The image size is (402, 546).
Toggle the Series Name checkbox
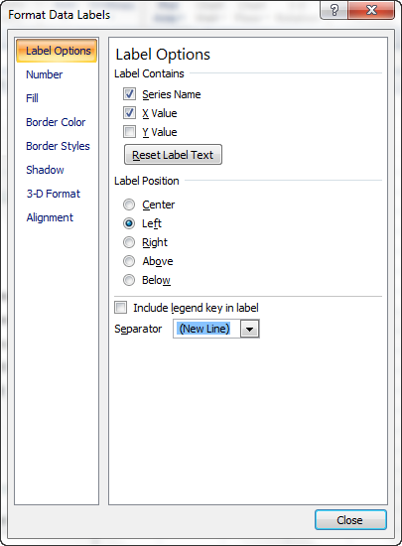pyautogui.click(x=129, y=94)
